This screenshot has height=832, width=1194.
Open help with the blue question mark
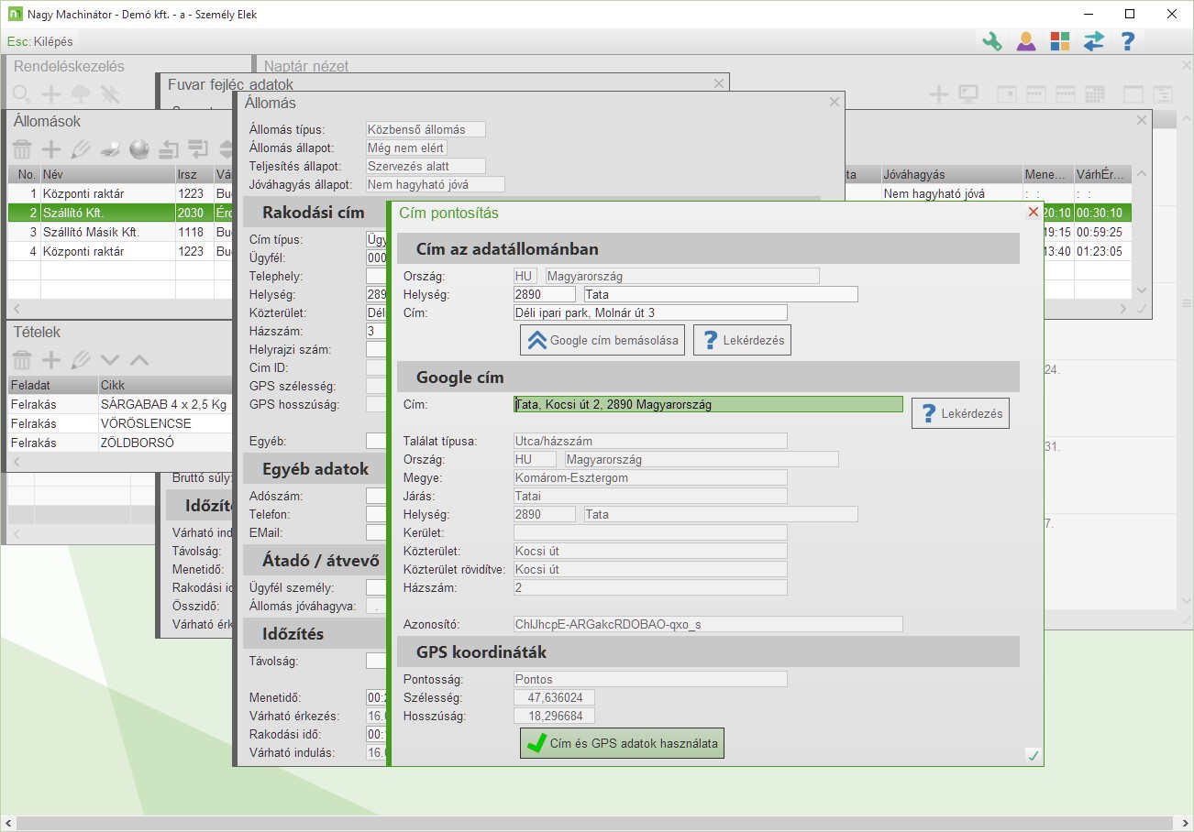coord(1127,41)
